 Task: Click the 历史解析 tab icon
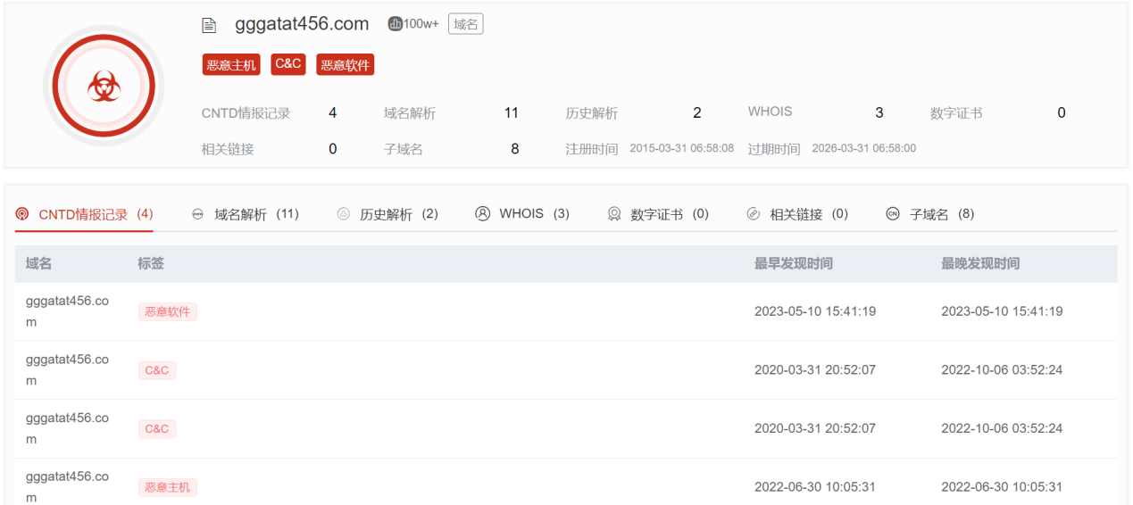point(344,214)
